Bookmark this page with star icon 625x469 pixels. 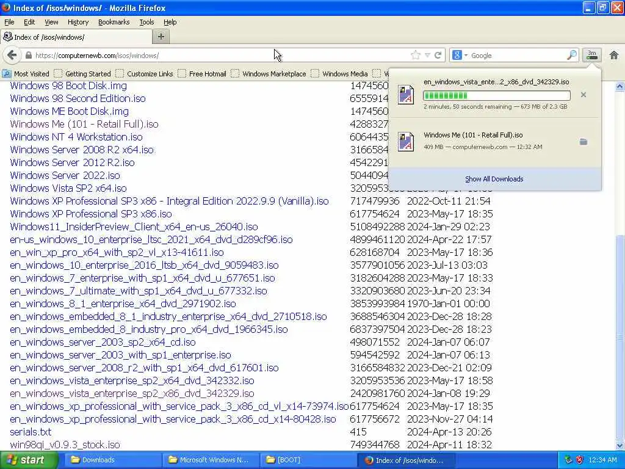coord(415,56)
